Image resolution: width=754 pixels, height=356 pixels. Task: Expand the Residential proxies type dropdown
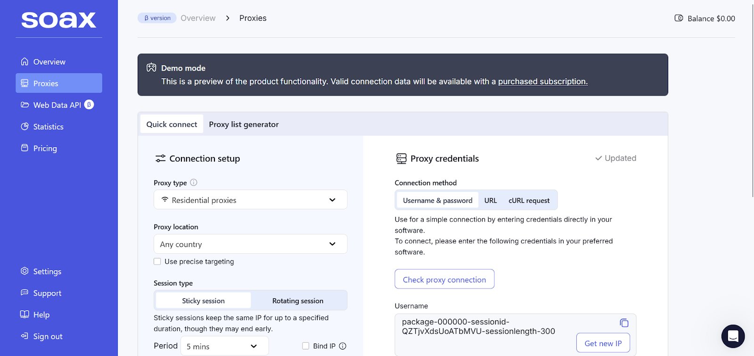pyautogui.click(x=250, y=200)
